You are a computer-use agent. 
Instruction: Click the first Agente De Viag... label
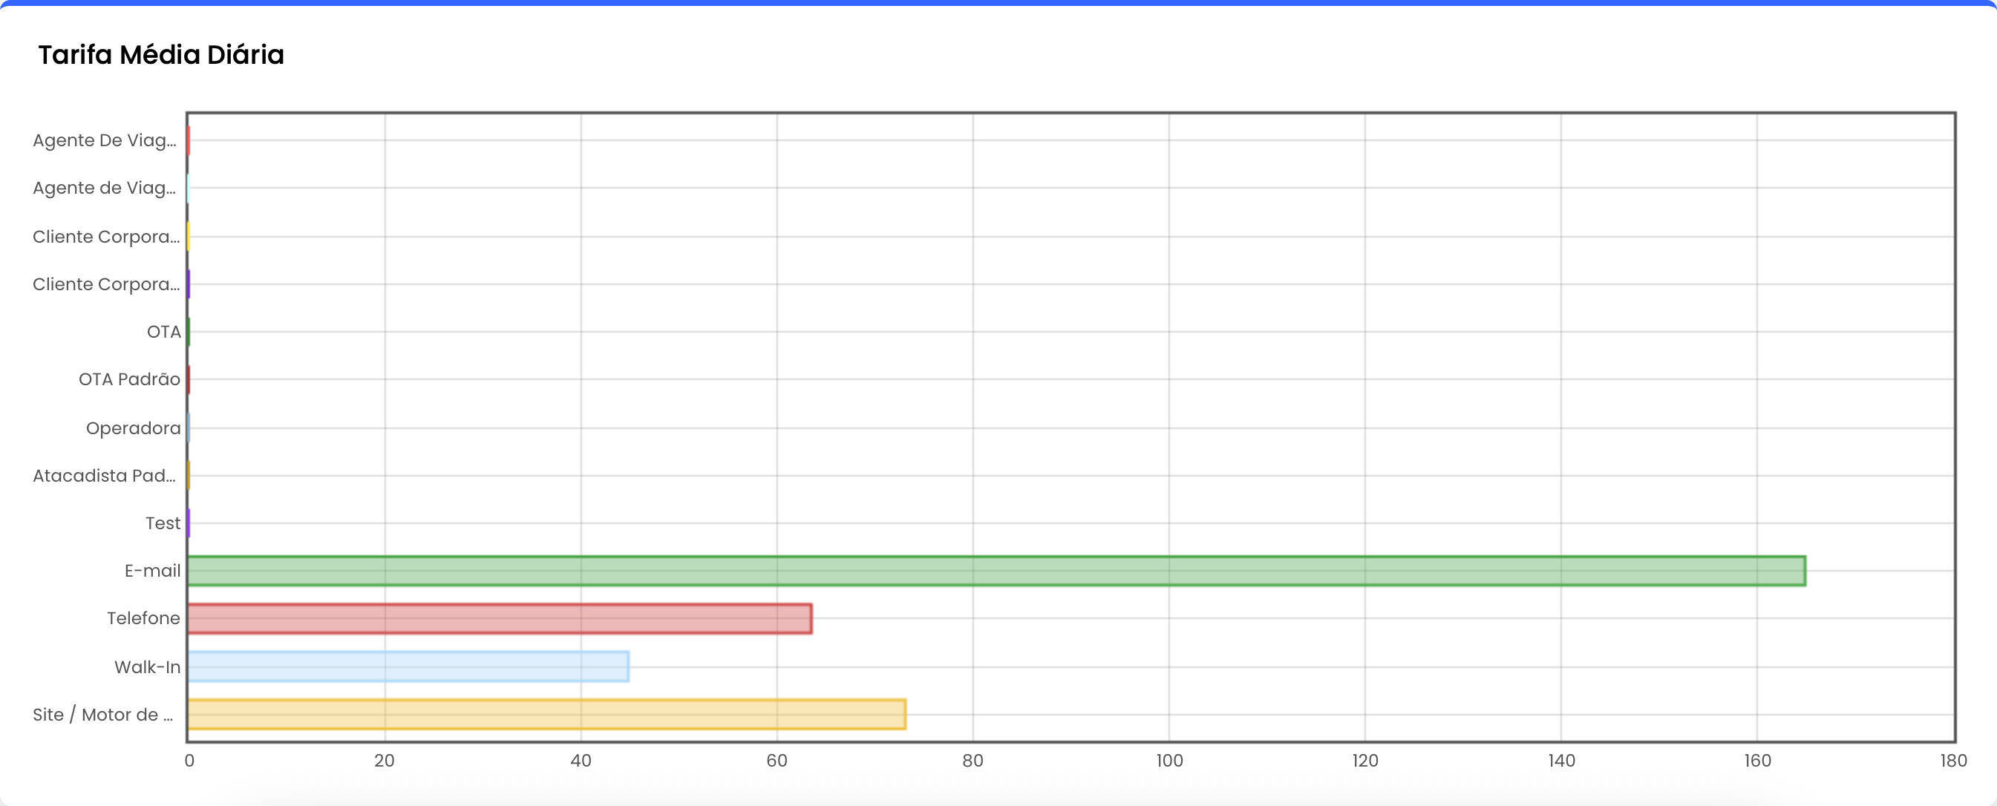click(x=105, y=140)
